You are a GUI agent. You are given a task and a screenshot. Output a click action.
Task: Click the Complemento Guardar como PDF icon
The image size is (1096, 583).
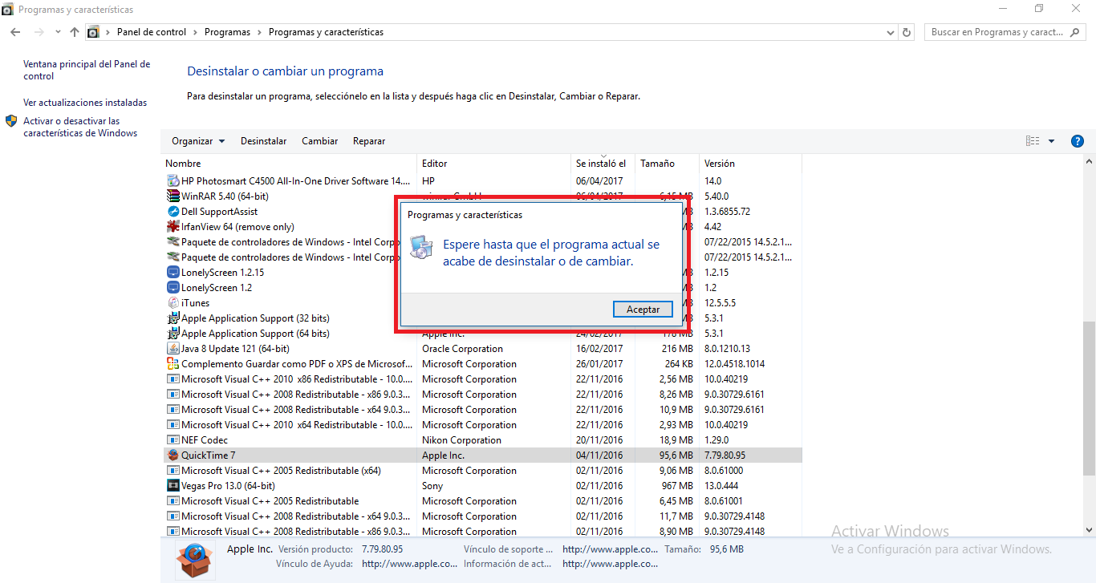(173, 364)
